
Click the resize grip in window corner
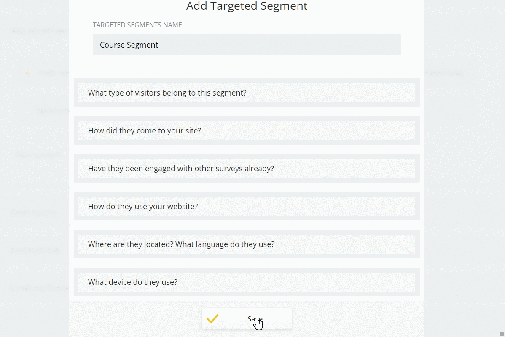coord(502,334)
